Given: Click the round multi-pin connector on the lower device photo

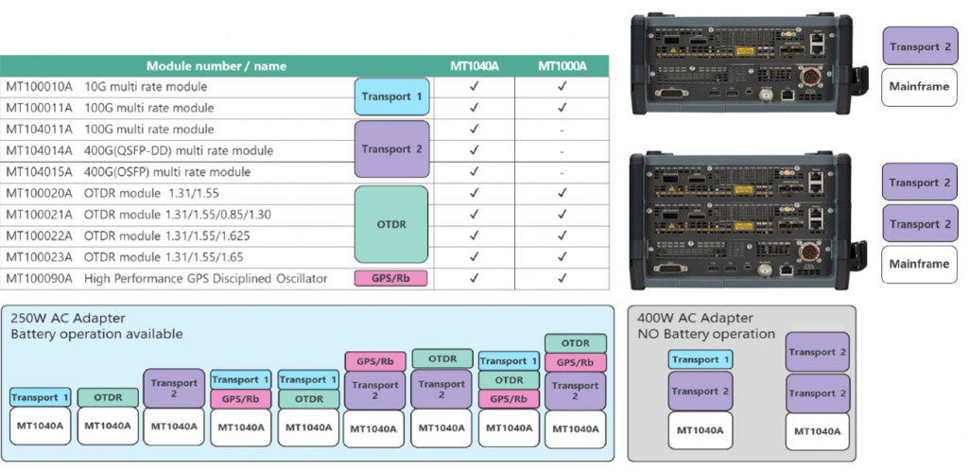Looking at the screenshot, I should pyautogui.click(x=811, y=253).
